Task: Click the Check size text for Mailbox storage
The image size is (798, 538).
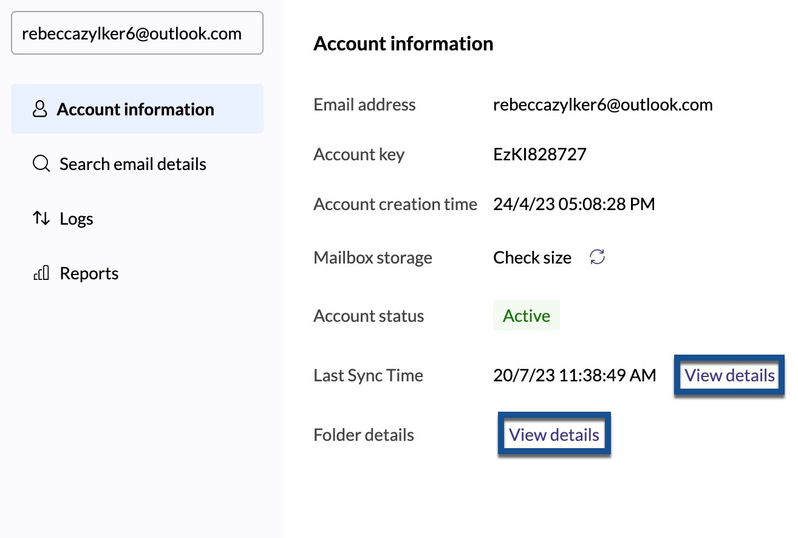Action: click(532, 257)
